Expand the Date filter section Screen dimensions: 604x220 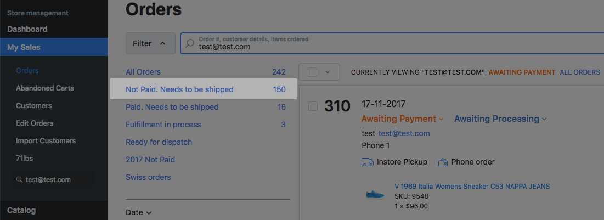[138, 212]
